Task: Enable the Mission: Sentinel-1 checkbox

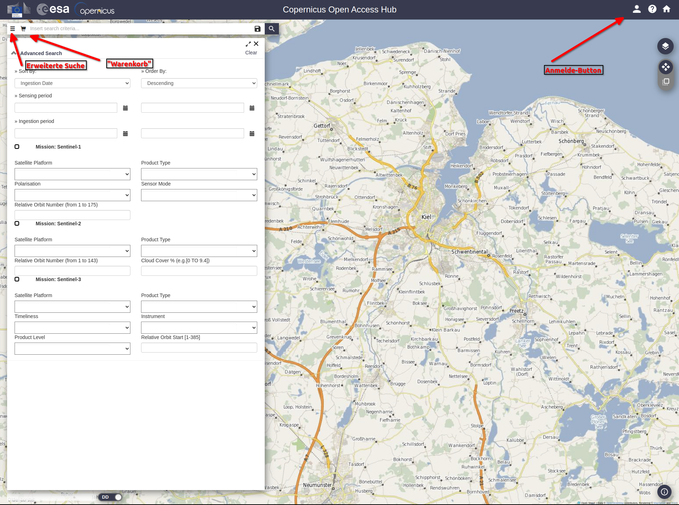Action: click(x=17, y=146)
